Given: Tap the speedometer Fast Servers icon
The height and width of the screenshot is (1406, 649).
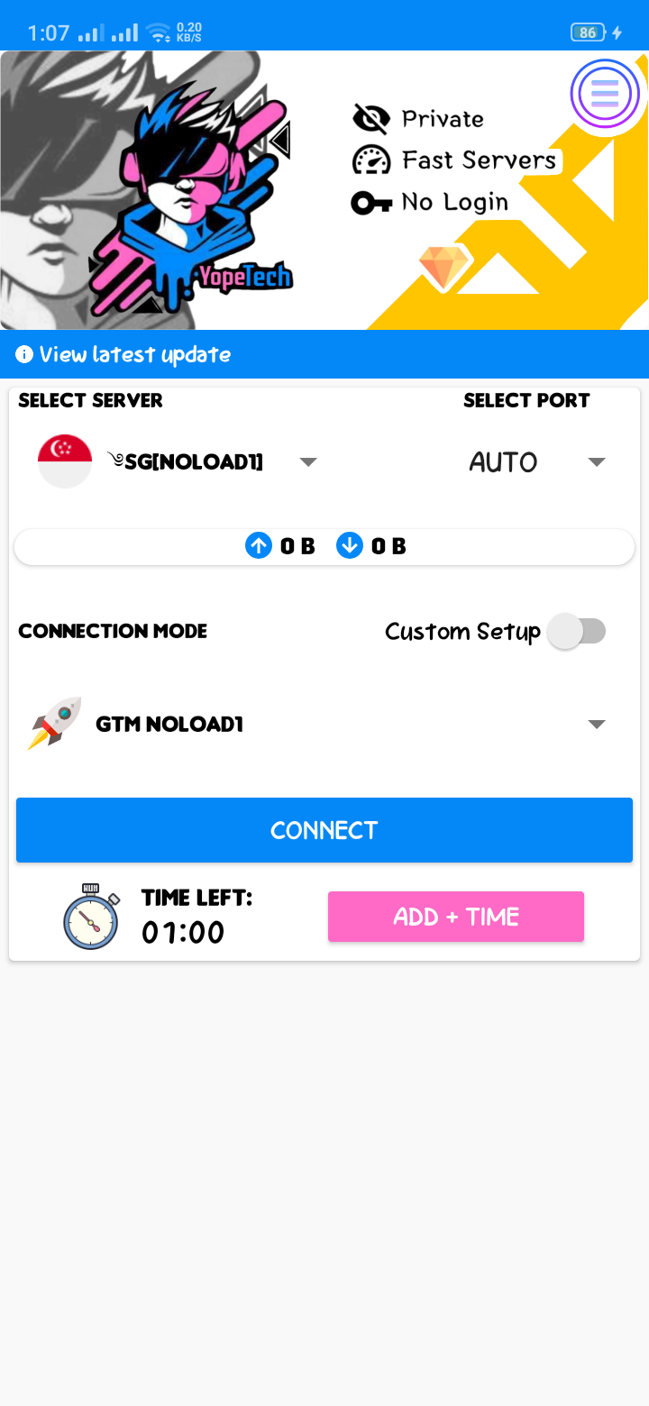Looking at the screenshot, I should (370, 160).
